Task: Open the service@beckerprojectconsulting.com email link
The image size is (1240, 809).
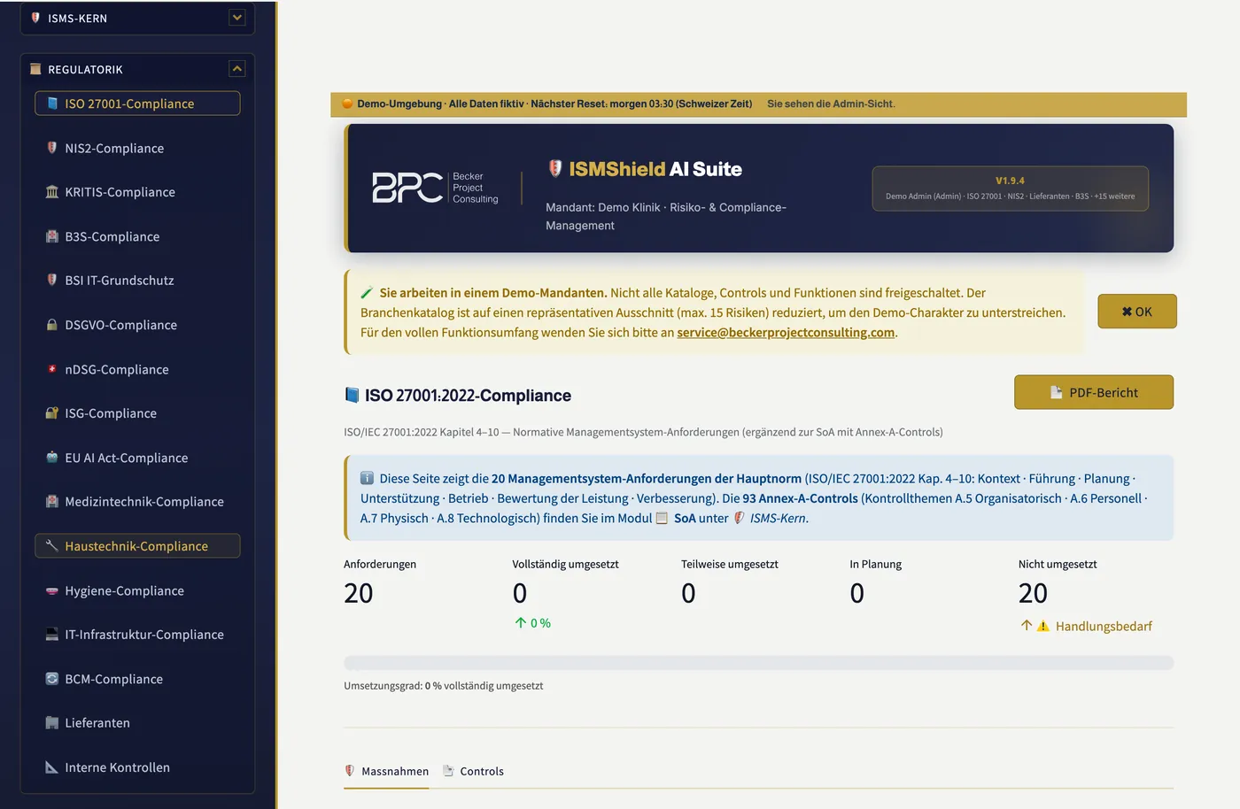Action: [786, 333]
